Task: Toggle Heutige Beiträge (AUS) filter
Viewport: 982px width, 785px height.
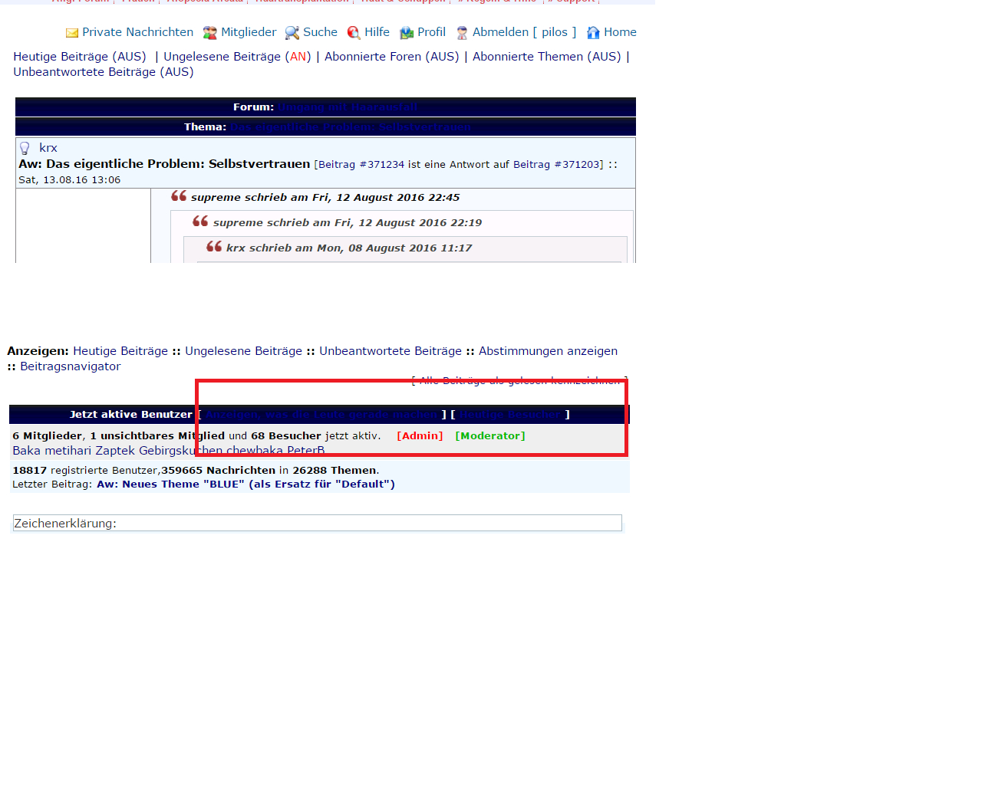Action: (79, 57)
